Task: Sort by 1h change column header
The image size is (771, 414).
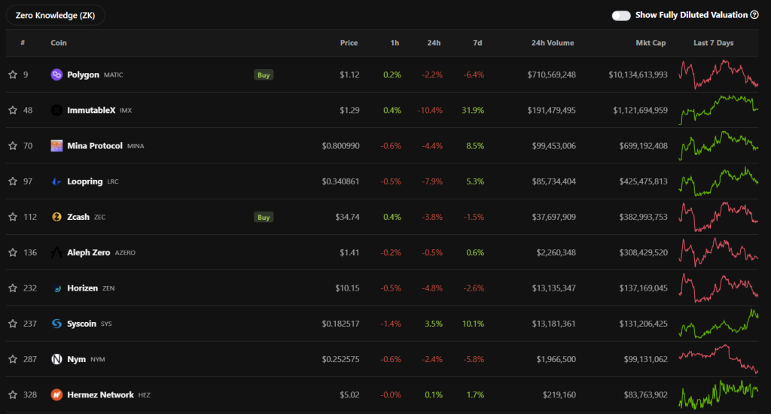Action: tap(395, 43)
